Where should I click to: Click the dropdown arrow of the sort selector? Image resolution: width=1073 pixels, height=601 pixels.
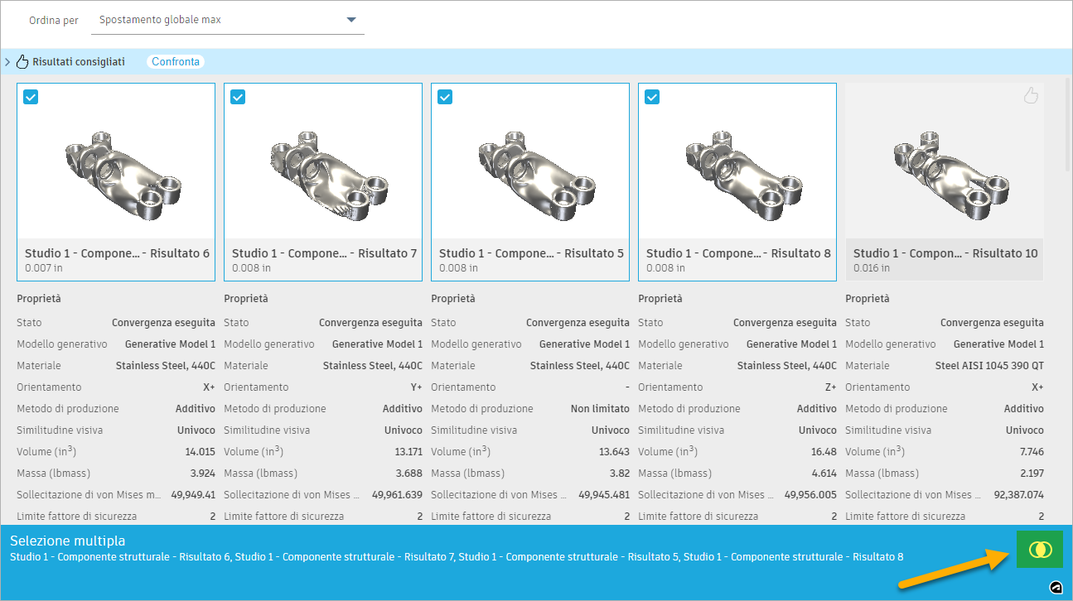click(x=350, y=18)
